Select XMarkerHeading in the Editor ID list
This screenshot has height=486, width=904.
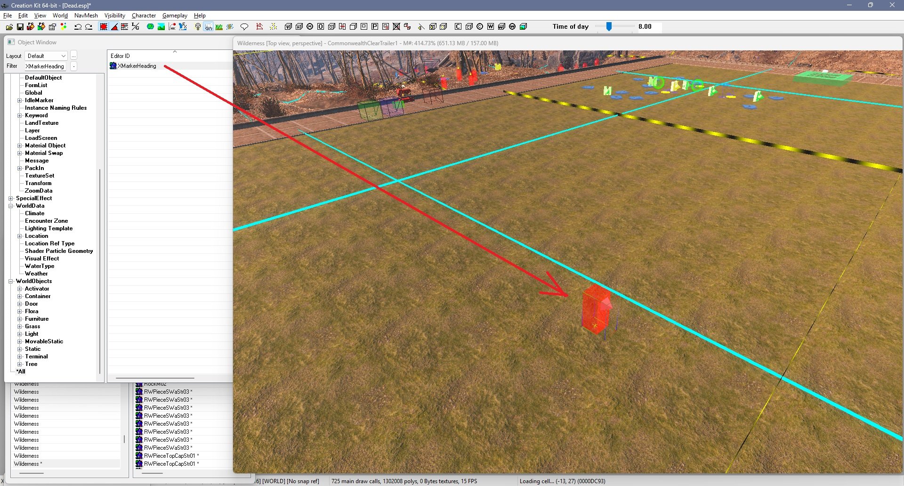(x=137, y=66)
